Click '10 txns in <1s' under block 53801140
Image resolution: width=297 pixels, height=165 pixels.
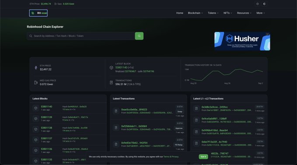pos(69,109)
